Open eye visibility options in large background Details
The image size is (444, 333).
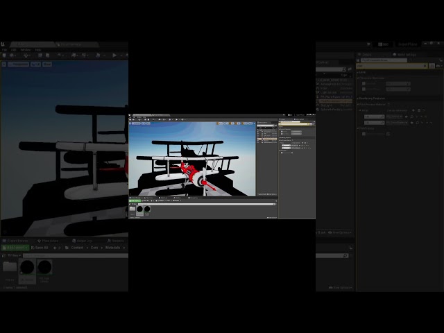pos(439,66)
